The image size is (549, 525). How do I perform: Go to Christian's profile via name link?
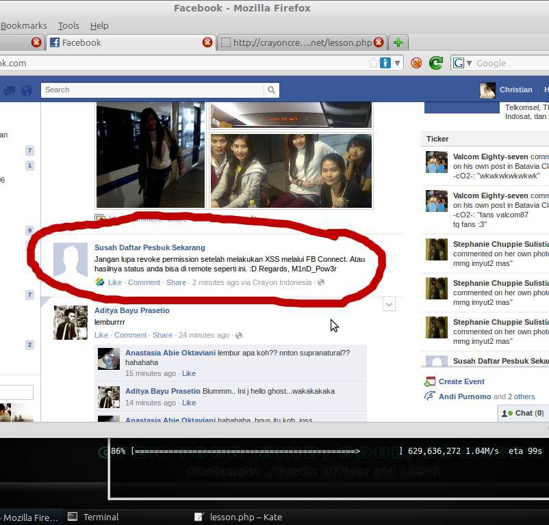[x=515, y=90]
